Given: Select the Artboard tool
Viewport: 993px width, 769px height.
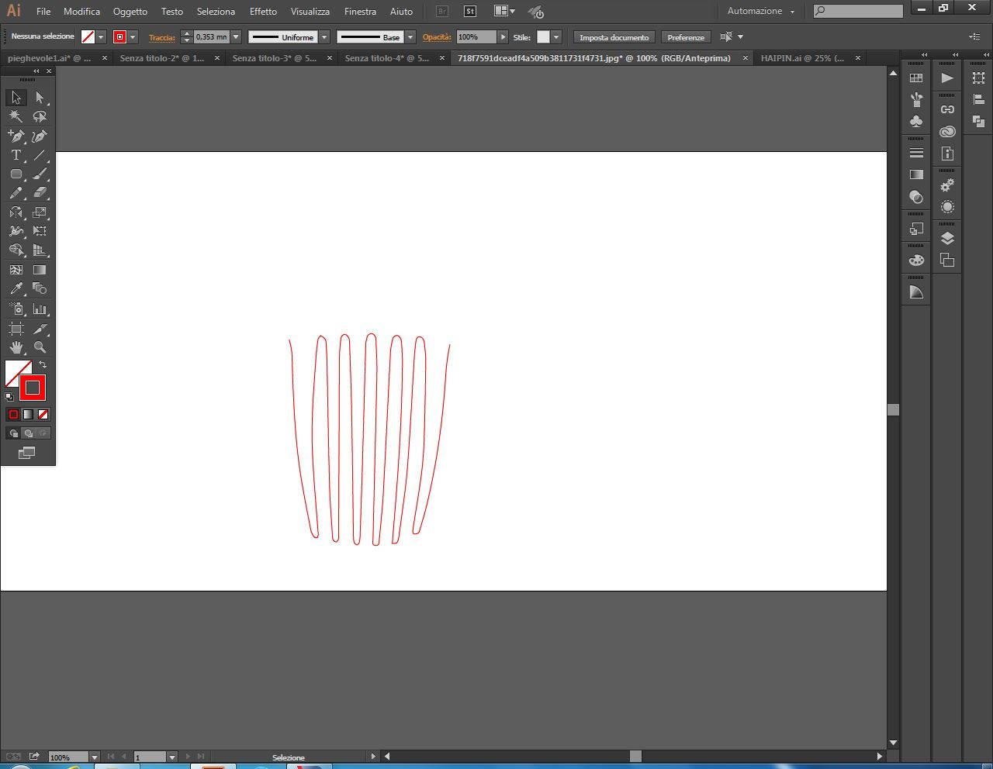Looking at the screenshot, I should coord(16,329).
